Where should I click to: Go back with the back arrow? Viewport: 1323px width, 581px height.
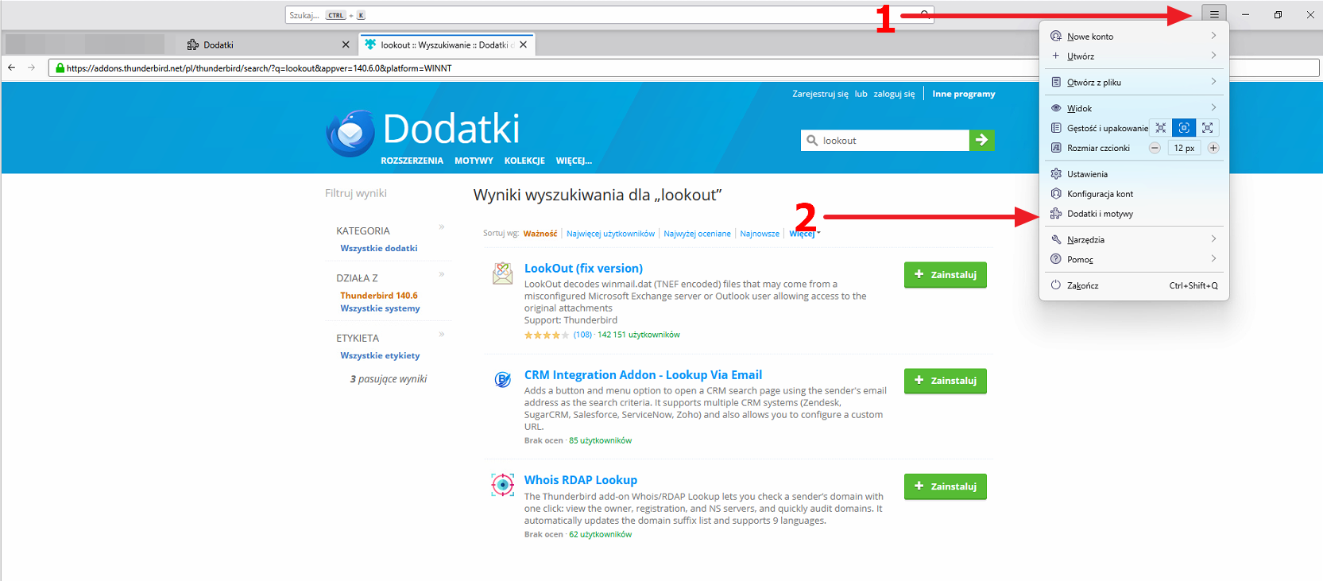click(12, 68)
